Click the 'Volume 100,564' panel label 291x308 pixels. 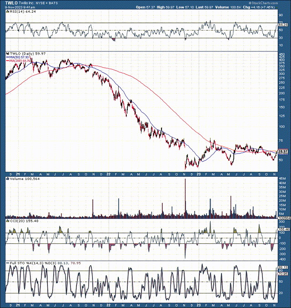coord(25,179)
